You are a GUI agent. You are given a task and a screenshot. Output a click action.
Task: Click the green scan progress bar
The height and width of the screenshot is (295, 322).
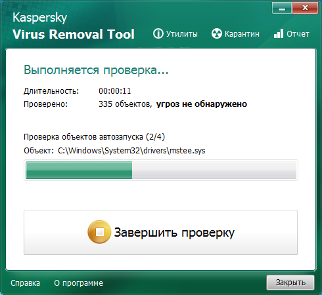tap(161, 170)
